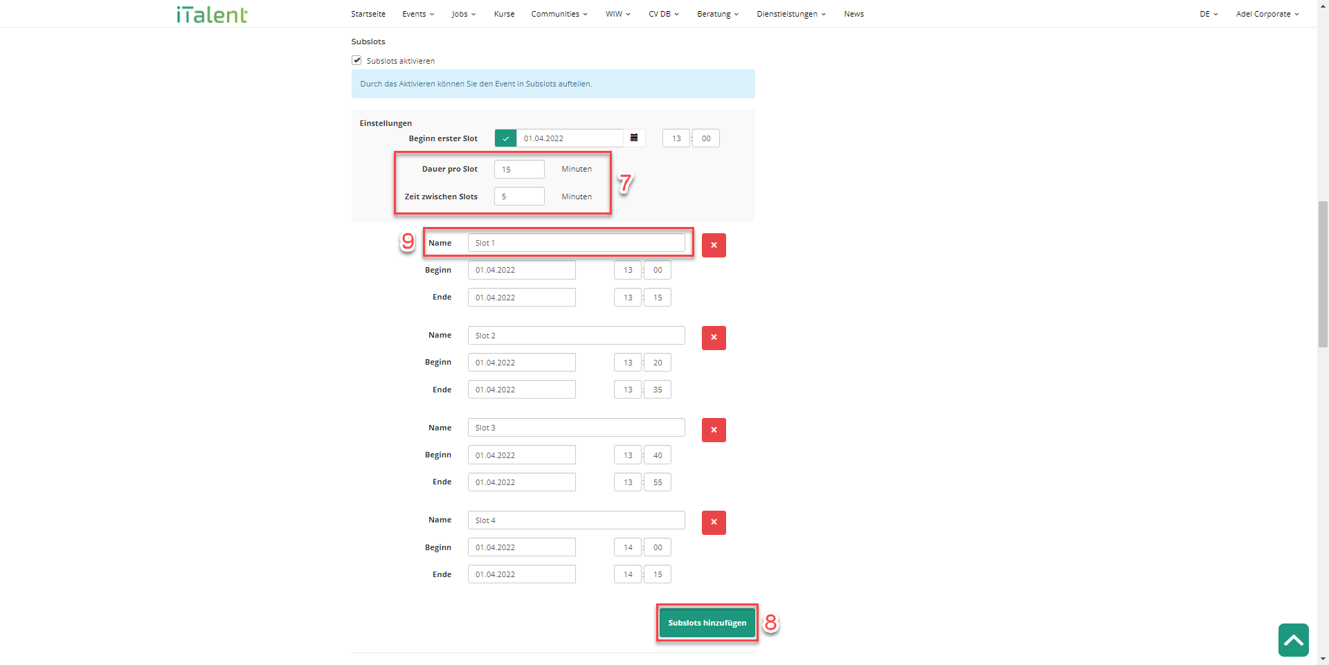Click the Dauer pro Slot minutes field
1329x665 pixels.
519,170
